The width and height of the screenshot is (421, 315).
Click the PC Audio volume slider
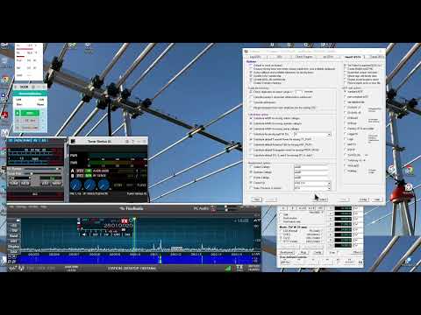click(232, 206)
